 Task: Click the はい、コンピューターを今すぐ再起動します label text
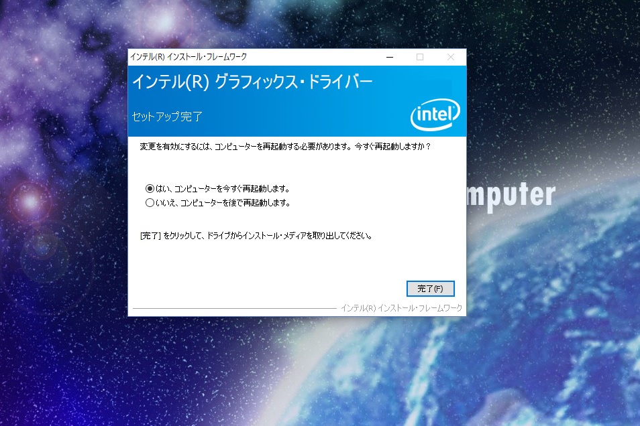[223, 189]
